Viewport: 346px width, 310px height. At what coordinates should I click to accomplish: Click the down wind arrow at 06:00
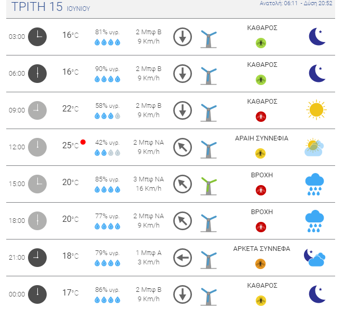(x=183, y=74)
